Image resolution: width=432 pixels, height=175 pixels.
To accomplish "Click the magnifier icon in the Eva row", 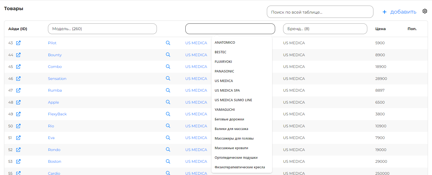I will click(x=168, y=138).
